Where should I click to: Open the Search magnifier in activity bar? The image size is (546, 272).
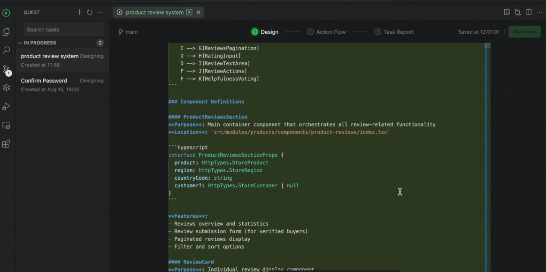pyautogui.click(x=6, y=50)
